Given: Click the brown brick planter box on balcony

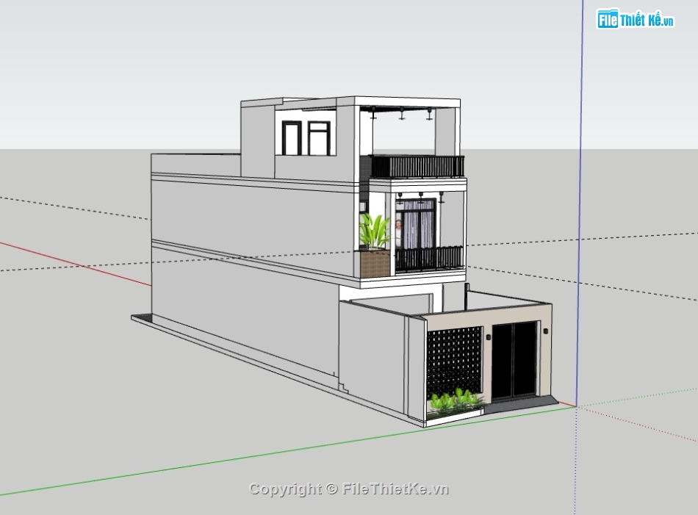Looking at the screenshot, I should click(375, 264).
